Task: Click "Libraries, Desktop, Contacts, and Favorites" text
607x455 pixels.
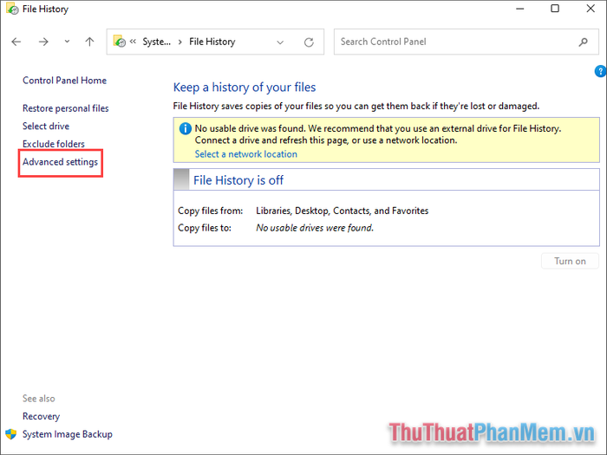Action: point(343,211)
